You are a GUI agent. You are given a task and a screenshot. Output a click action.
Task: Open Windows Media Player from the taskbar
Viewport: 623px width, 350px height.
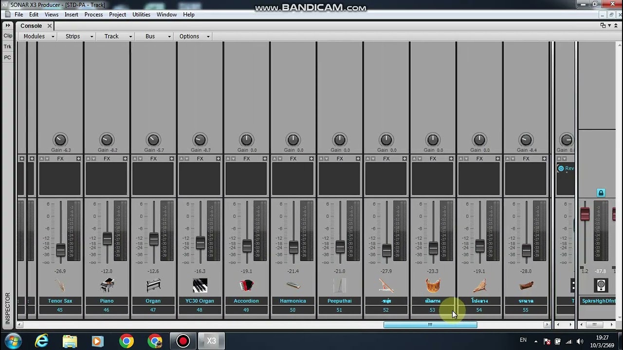click(x=98, y=341)
